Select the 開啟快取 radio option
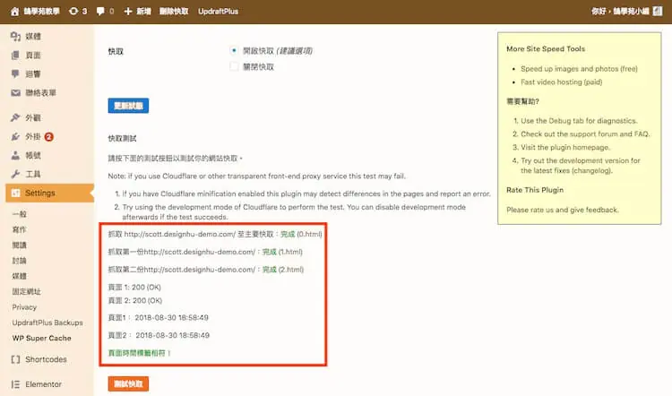This screenshot has height=396, width=672. click(234, 50)
